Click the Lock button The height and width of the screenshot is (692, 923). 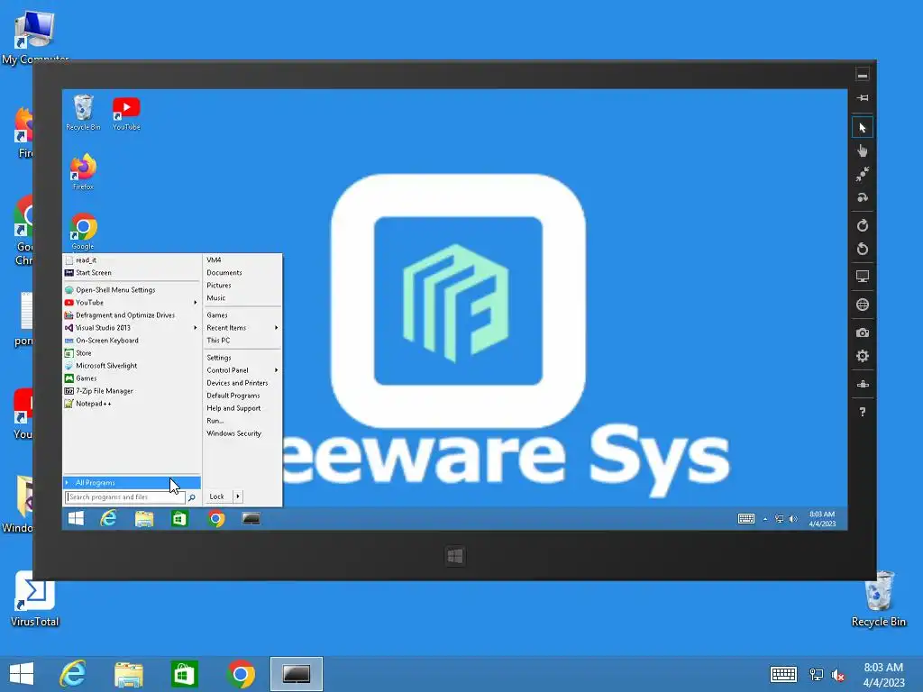point(217,496)
